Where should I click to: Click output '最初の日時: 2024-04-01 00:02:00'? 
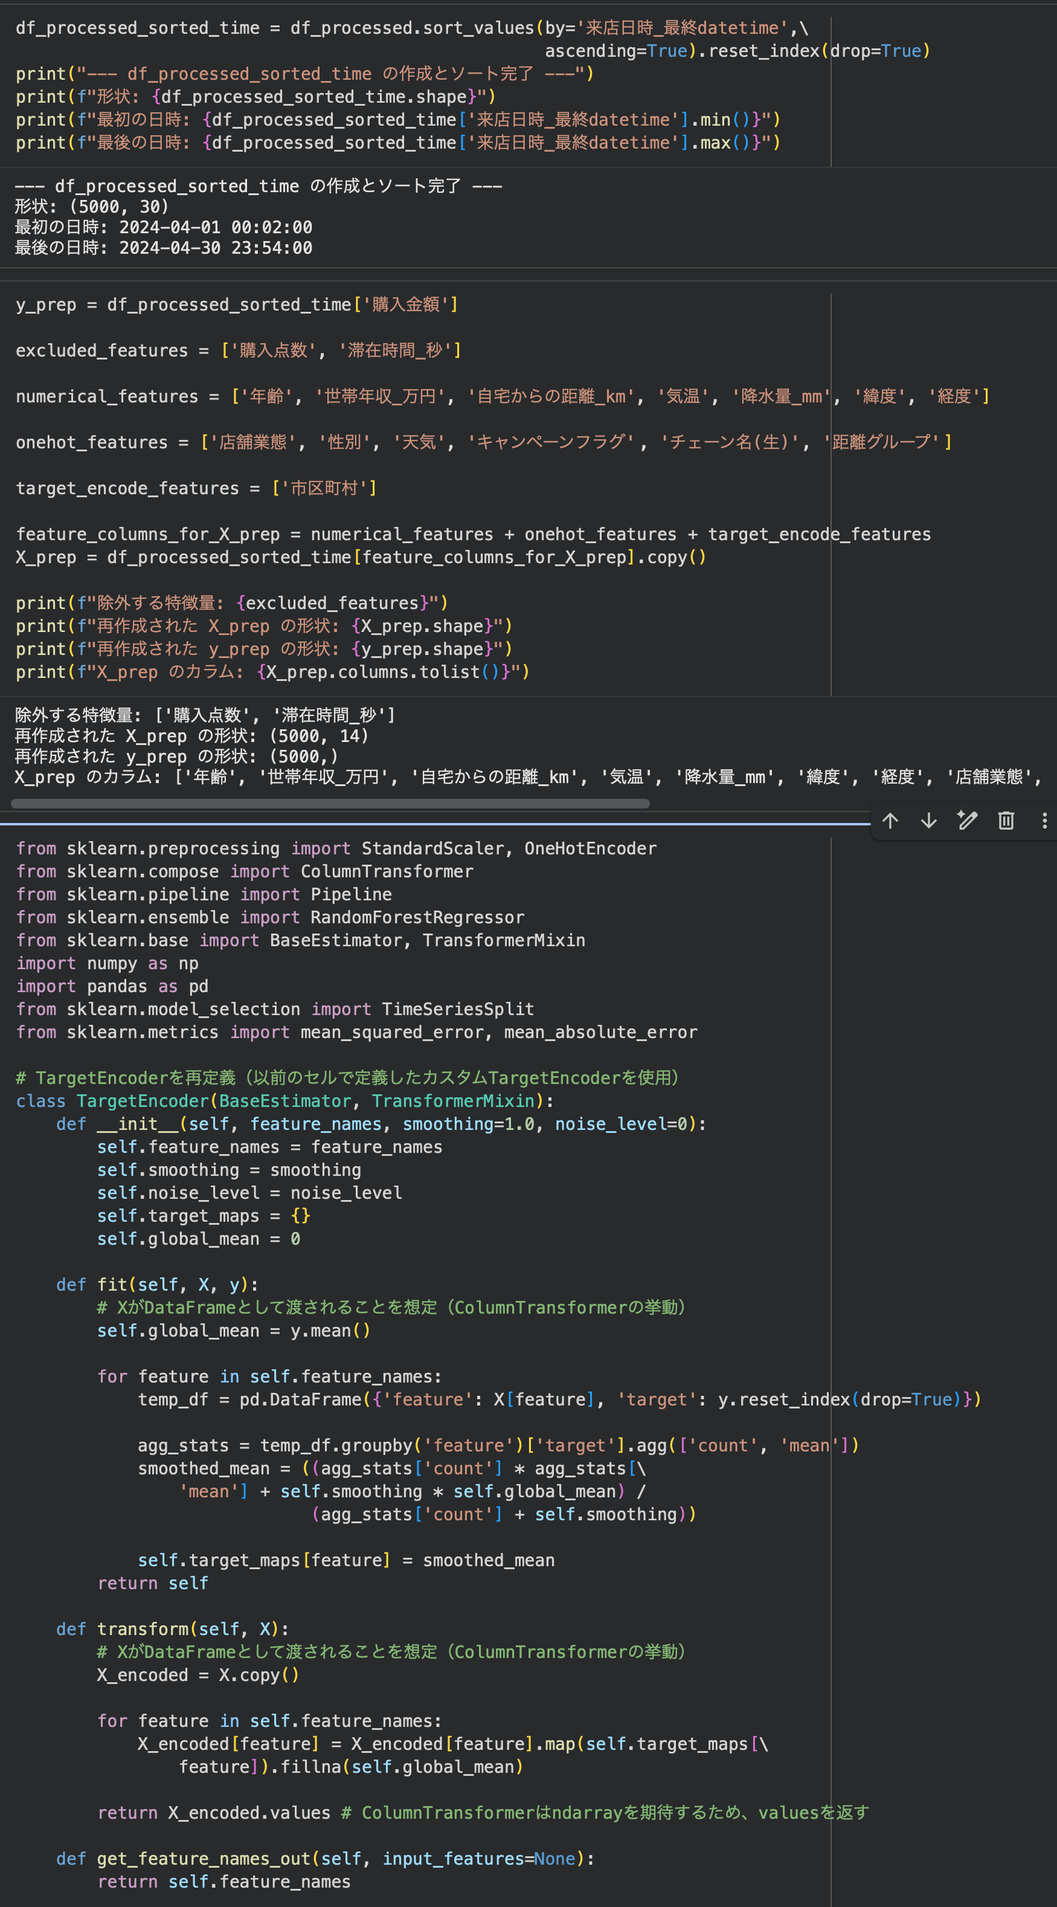(164, 227)
